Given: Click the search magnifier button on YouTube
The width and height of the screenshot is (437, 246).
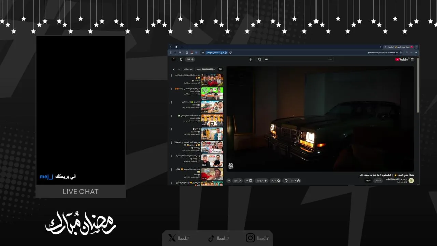Looking at the screenshot, I should 259,59.
